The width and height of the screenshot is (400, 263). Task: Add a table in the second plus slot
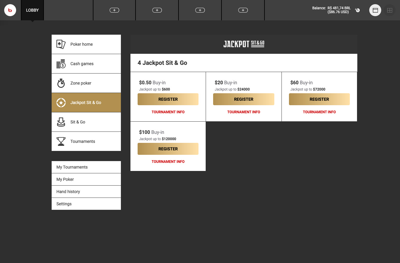[x=157, y=10]
